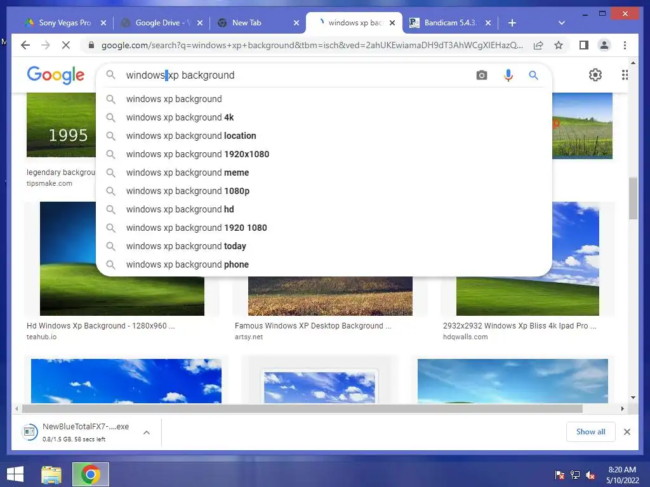Open Chrome three-dot menu

click(625, 45)
